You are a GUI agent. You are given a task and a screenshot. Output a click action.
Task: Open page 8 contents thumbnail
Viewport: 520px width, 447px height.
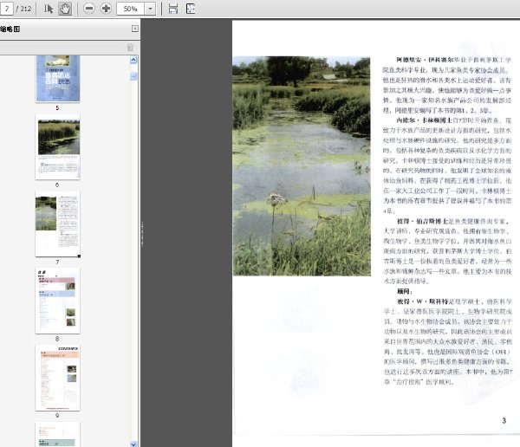[58, 301]
